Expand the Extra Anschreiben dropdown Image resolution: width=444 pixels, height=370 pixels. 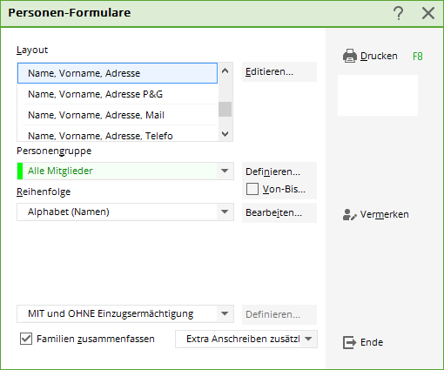[x=308, y=339]
